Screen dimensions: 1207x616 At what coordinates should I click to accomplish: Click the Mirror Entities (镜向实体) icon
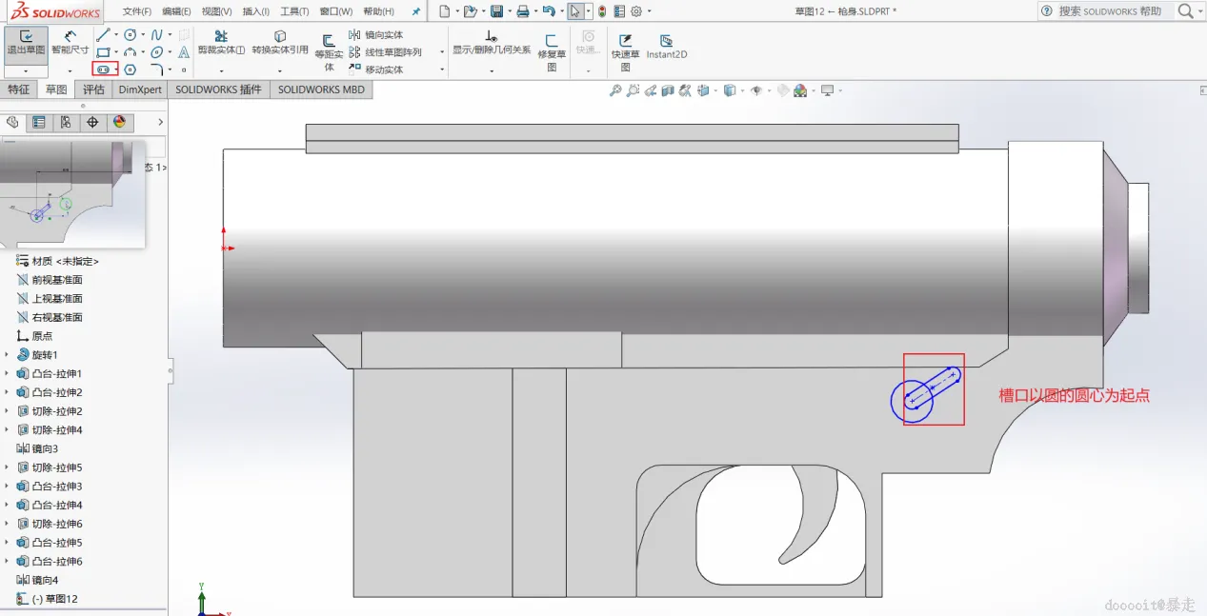[x=355, y=35]
